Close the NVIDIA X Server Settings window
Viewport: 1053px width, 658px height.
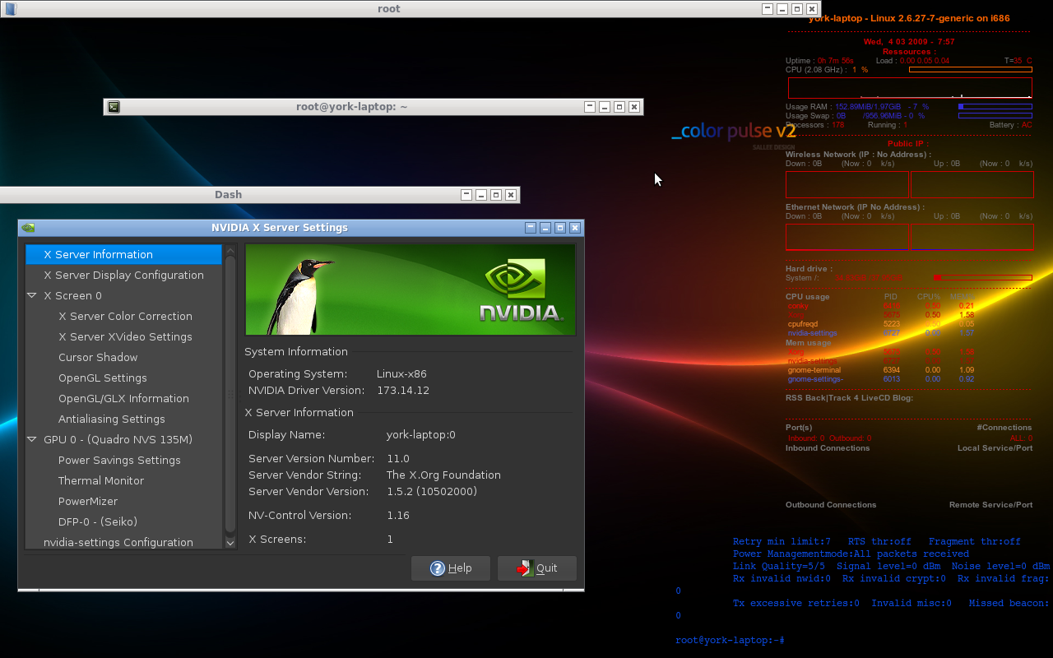575,228
